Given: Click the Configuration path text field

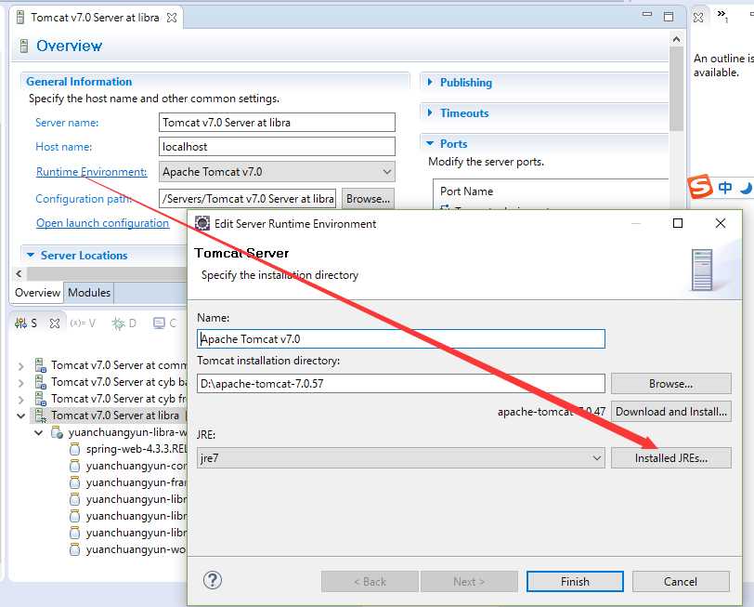Looking at the screenshot, I should [x=247, y=198].
